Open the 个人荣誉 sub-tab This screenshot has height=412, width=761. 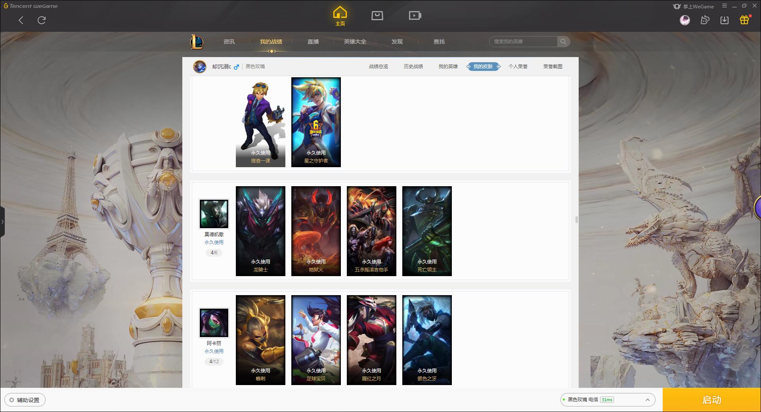pos(518,67)
